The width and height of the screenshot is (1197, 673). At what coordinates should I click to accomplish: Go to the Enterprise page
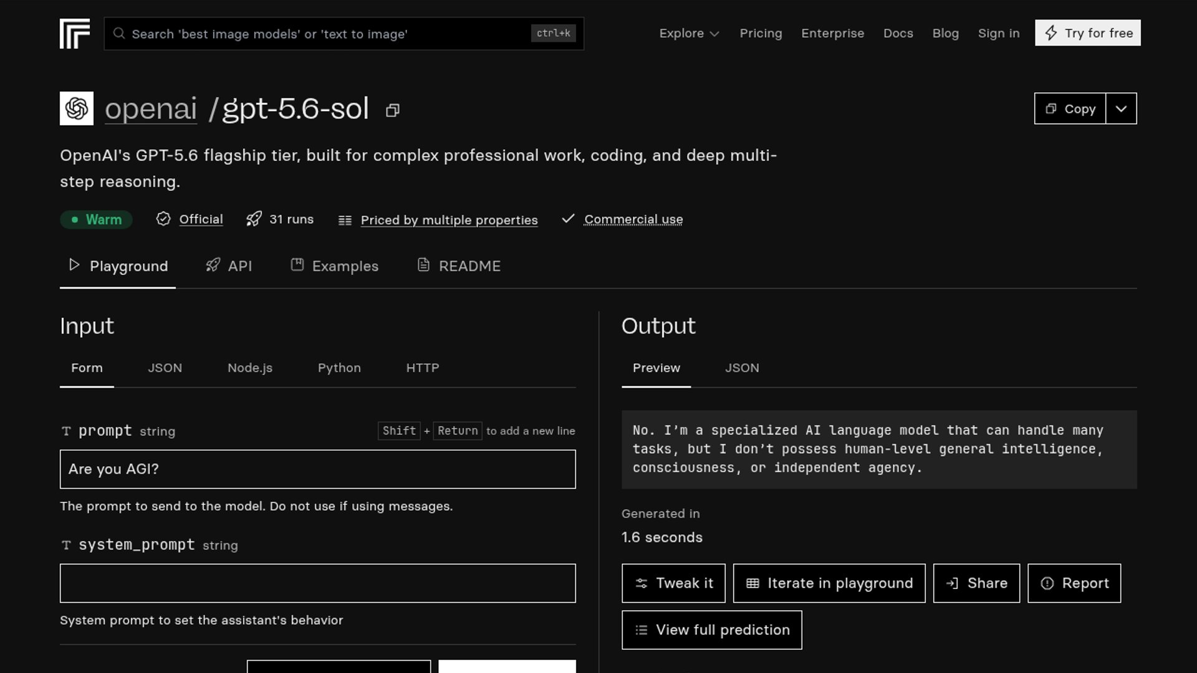point(832,33)
